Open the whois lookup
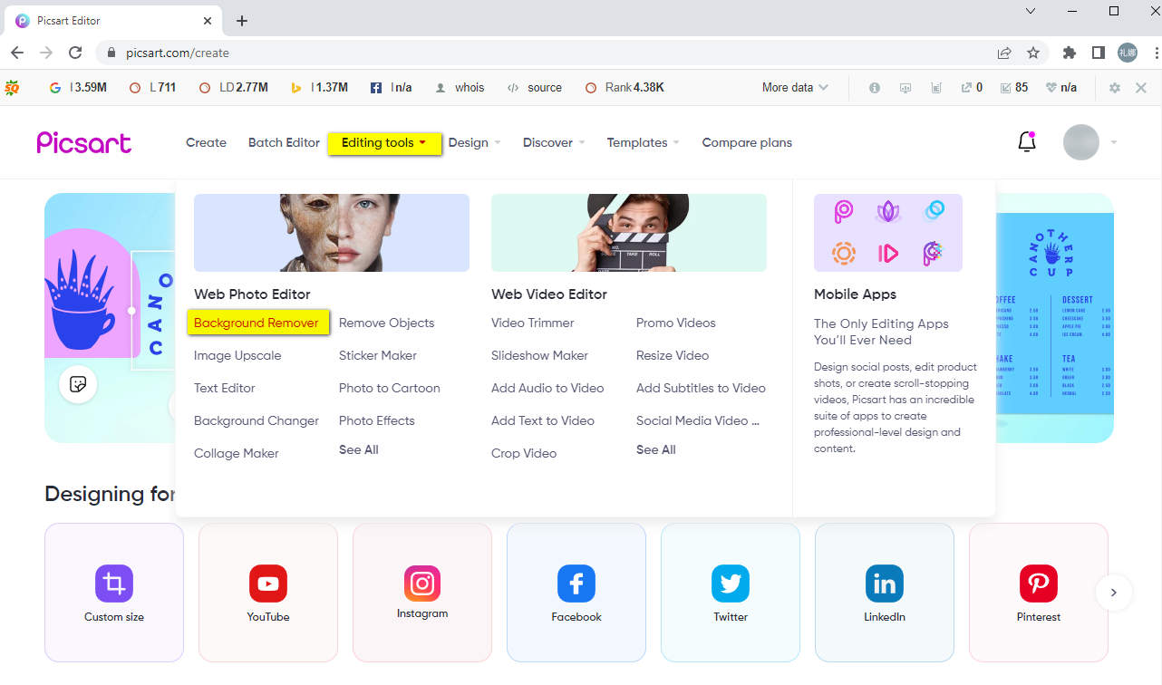The height and width of the screenshot is (685, 1162). (x=460, y=88)
